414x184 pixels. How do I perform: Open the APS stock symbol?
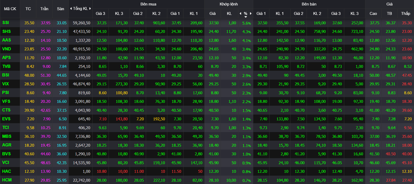[x=7, y=57]
